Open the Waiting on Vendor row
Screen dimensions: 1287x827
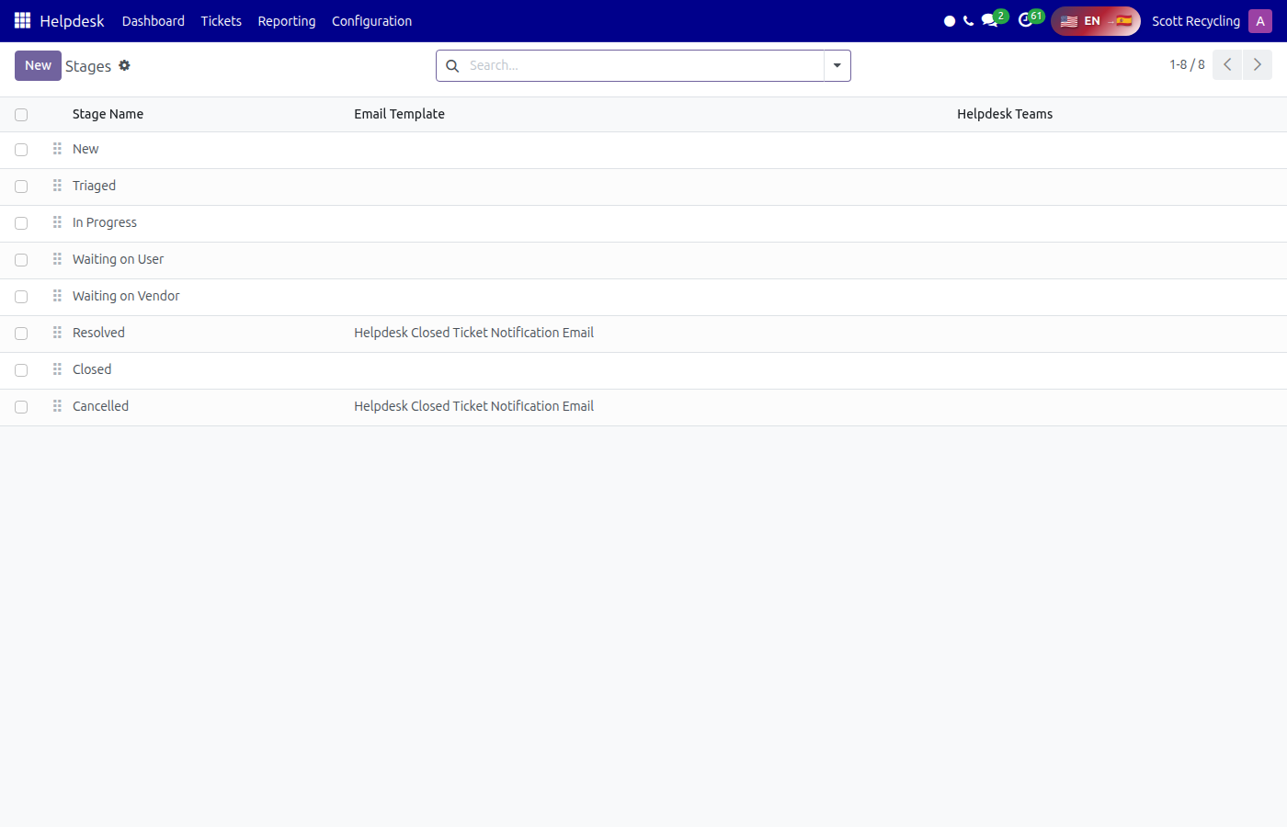(x=643, y=297)
